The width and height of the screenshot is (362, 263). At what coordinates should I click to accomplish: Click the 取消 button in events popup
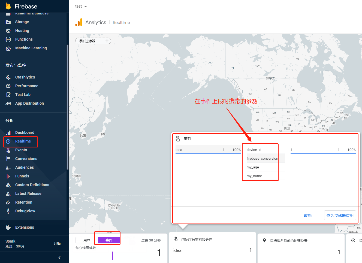click(x=308, y=216)
